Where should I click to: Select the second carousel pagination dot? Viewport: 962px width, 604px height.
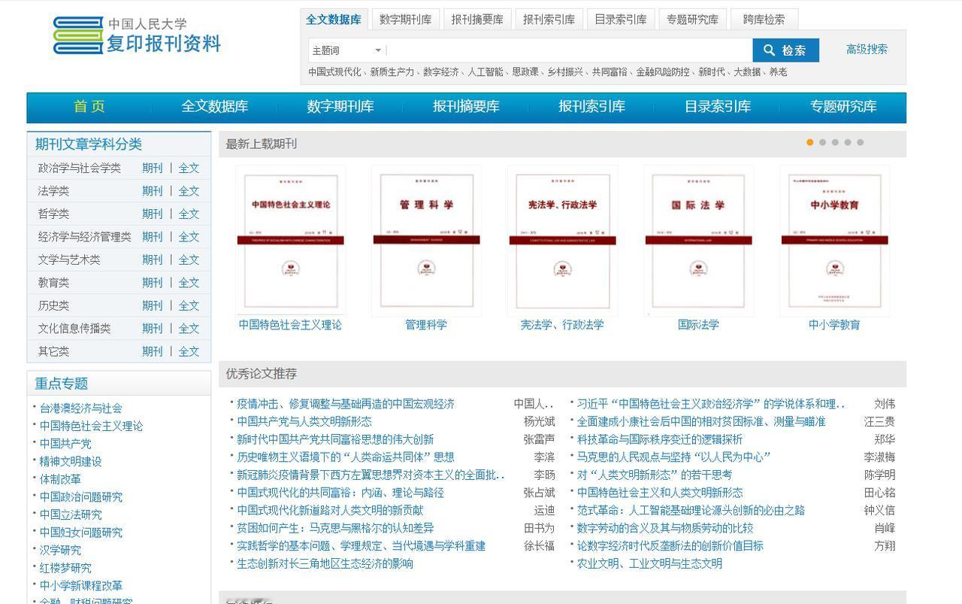click(x=822, y=141)
